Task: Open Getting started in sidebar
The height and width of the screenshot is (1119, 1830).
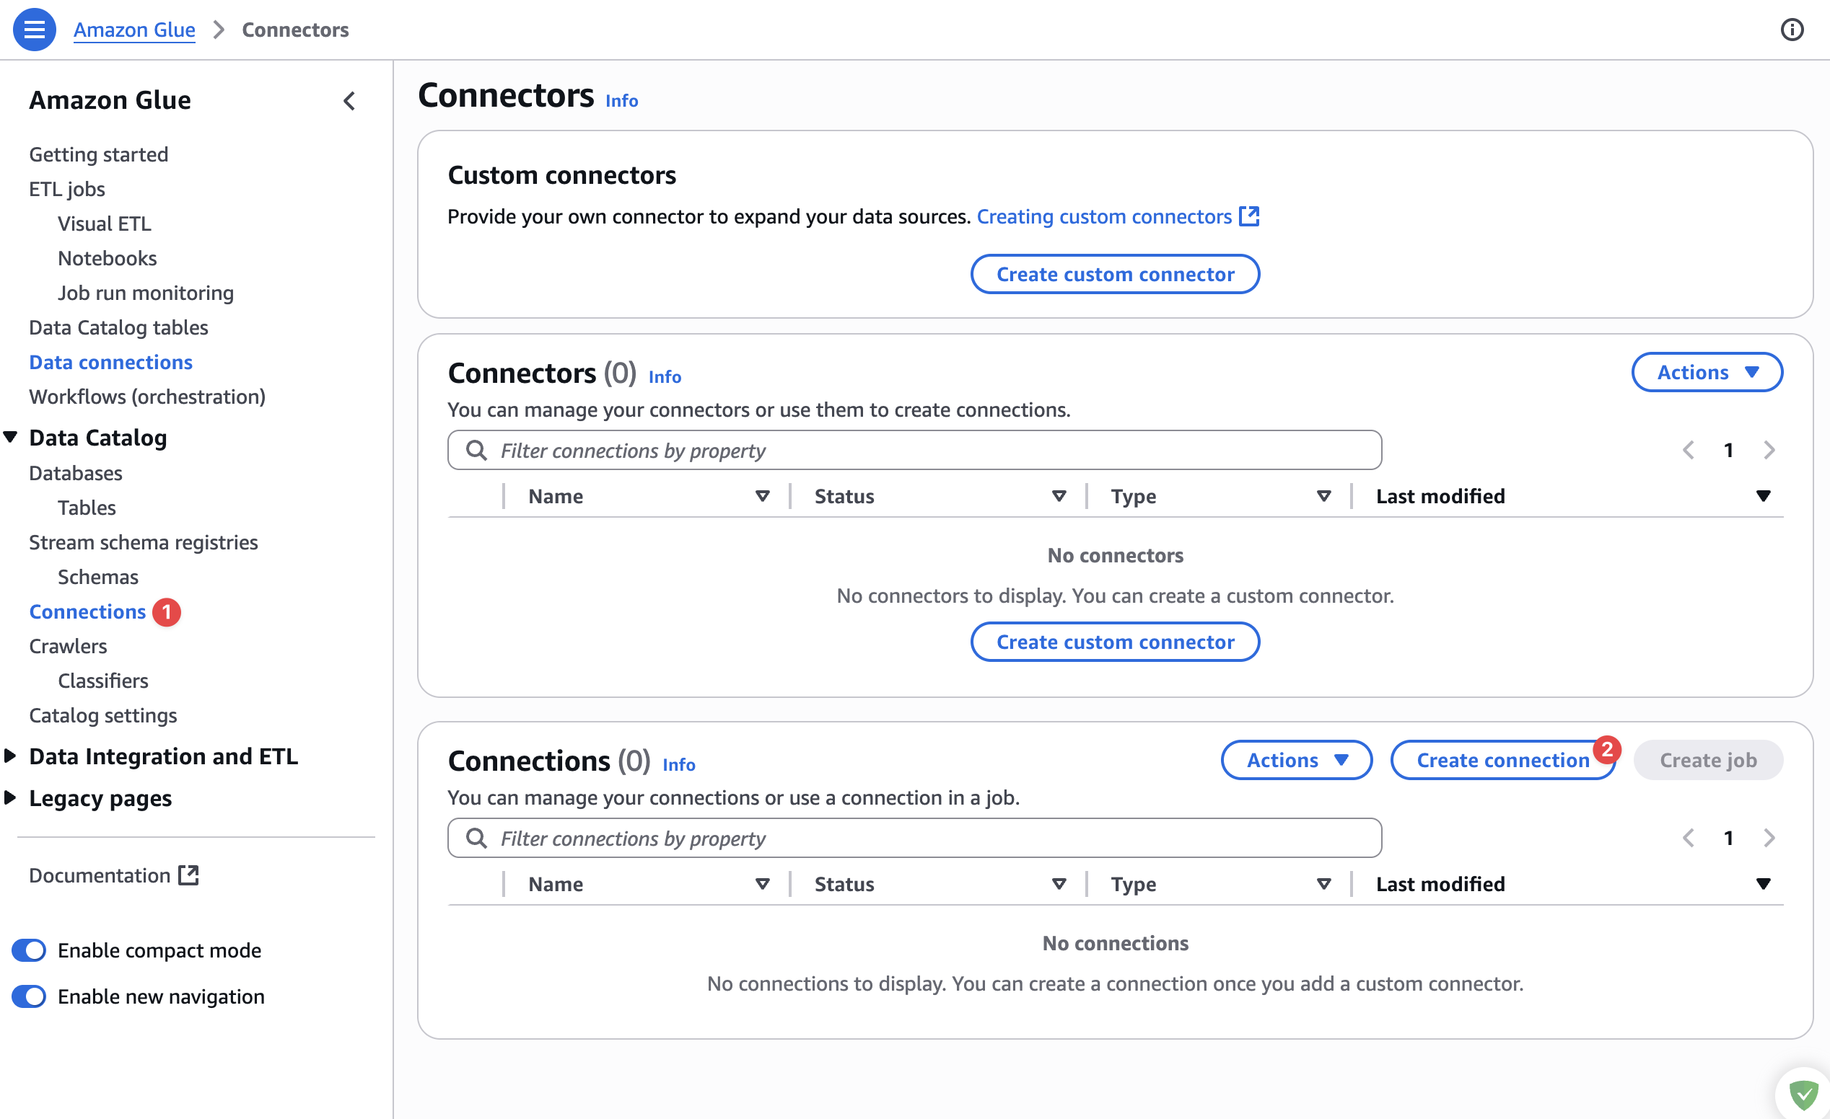Action: [x=99, y=154]
